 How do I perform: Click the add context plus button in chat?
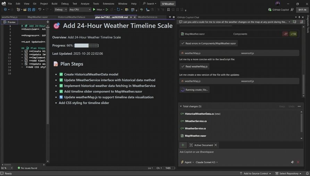coord(183,145)
